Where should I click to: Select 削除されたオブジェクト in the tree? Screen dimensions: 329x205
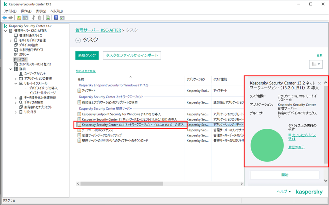(x=38, y=107)
